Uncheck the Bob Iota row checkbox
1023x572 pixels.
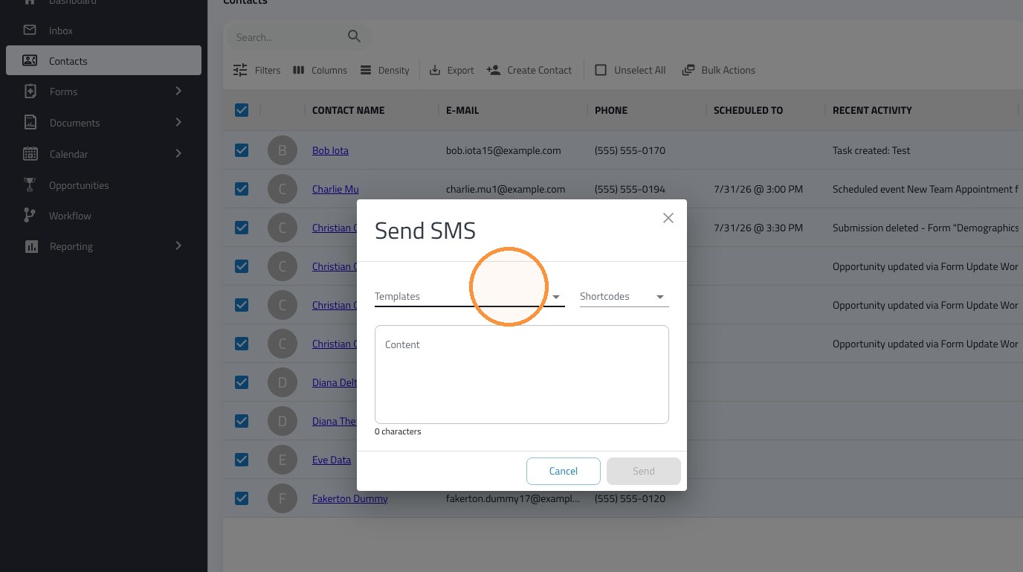(242, 150)
